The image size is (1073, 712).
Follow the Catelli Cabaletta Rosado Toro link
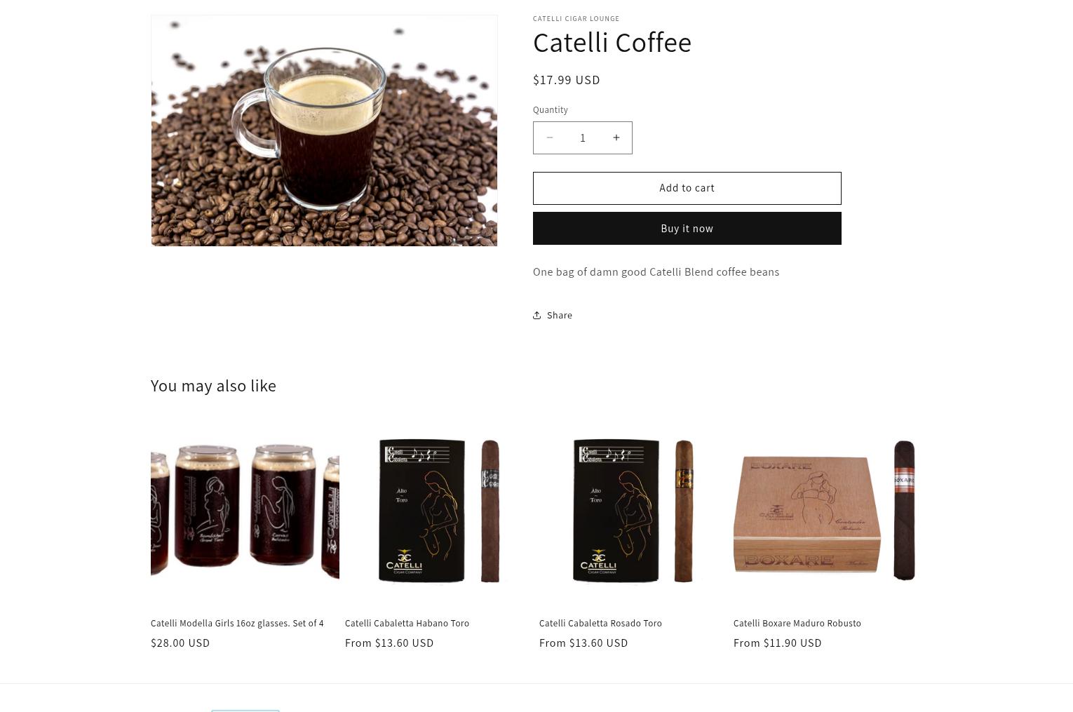(x=600, y=623)
